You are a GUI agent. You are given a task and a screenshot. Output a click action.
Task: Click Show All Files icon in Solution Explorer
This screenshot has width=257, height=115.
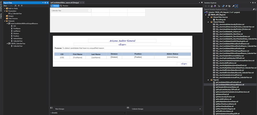[x=229, y=6]
